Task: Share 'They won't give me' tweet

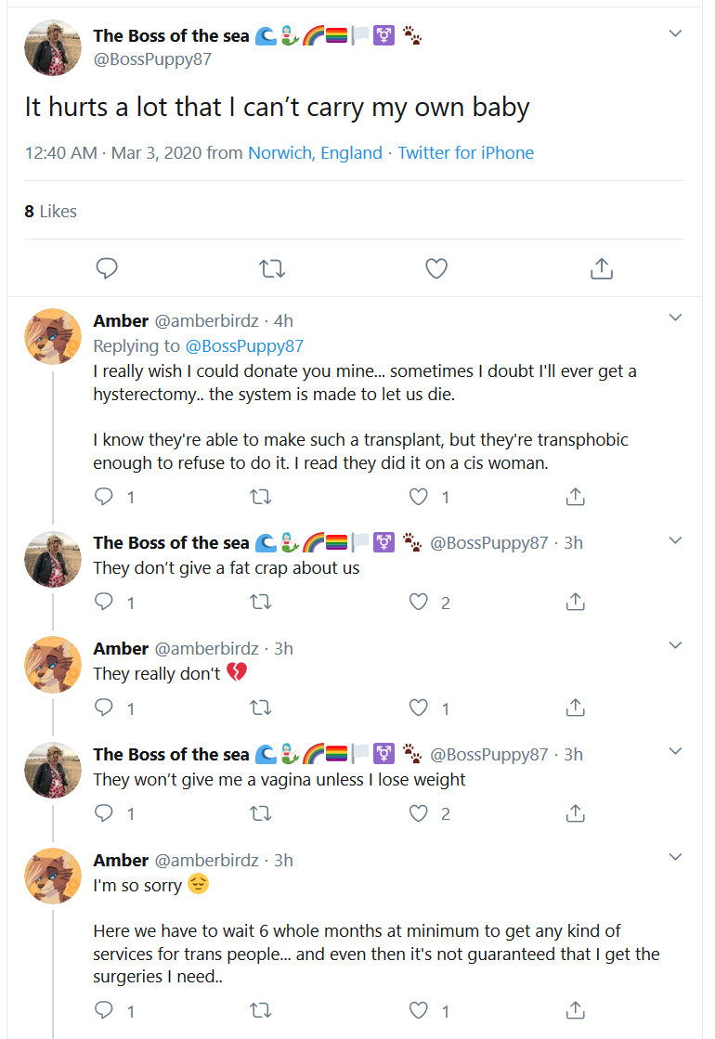Action: [x=575, y=813]
